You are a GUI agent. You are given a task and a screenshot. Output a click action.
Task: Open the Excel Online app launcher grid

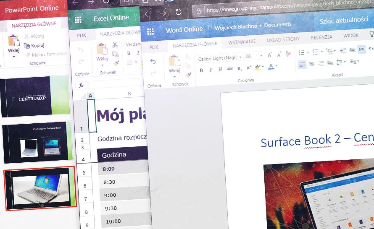click(78, 20)
